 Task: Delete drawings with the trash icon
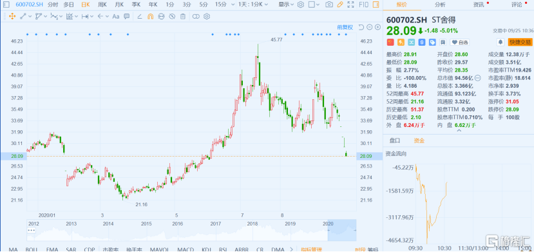click(183, 16)
